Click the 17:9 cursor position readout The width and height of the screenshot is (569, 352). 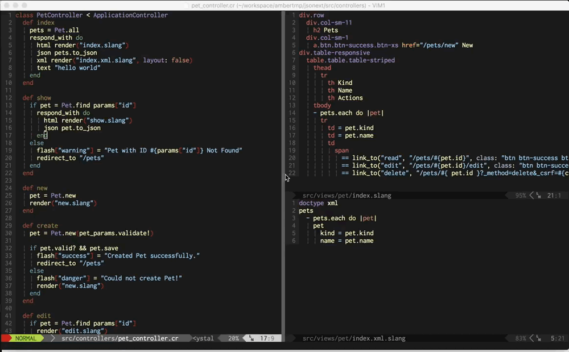pyautogui.click(x=267, y=338)
